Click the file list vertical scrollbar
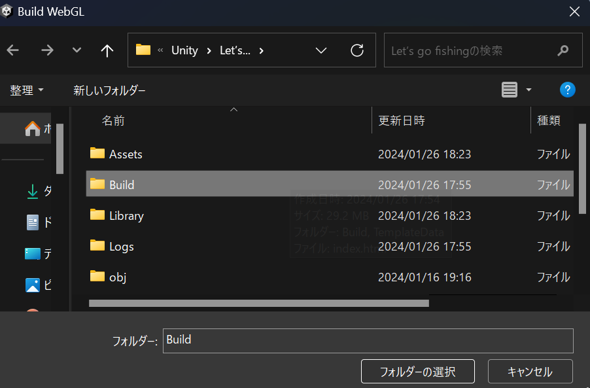This screenshot has height=388, width=590. pos(582,169)
